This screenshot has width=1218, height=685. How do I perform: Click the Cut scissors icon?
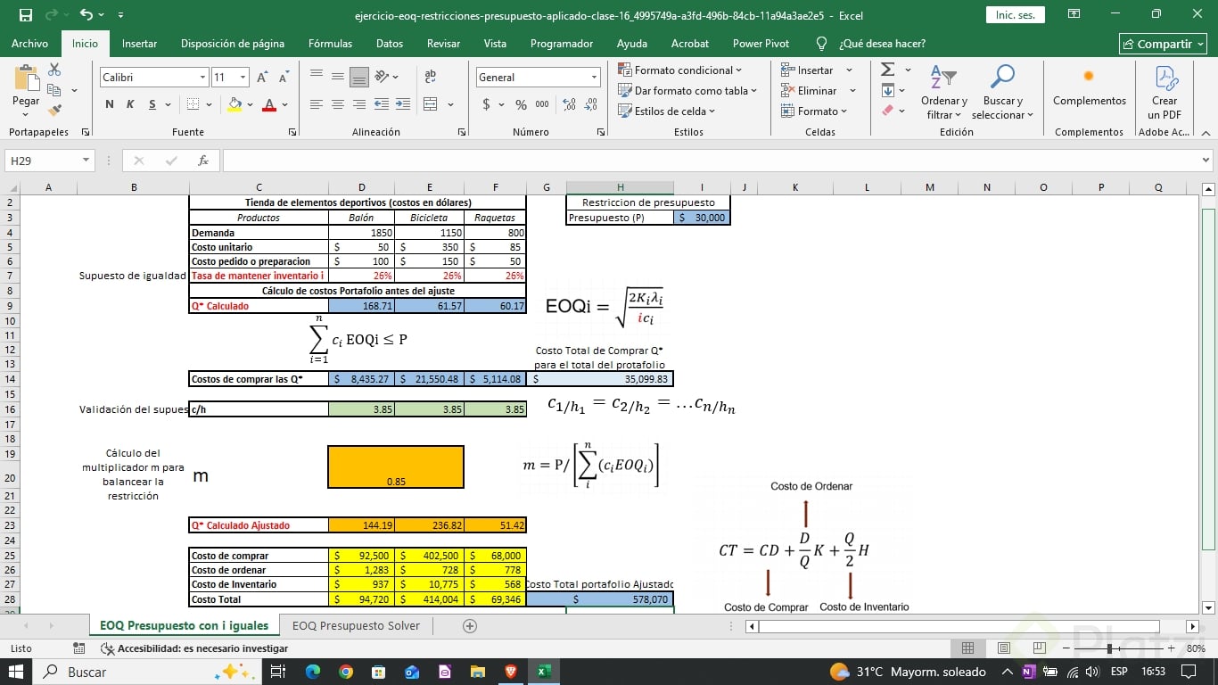click(54, 70)
